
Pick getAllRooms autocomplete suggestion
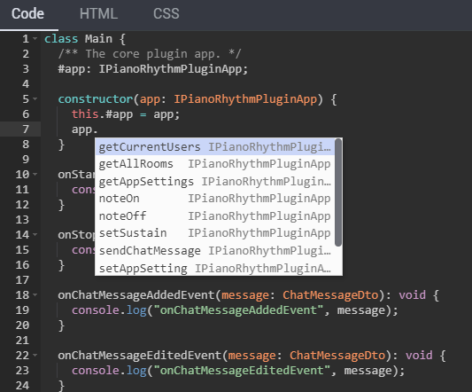215,164
